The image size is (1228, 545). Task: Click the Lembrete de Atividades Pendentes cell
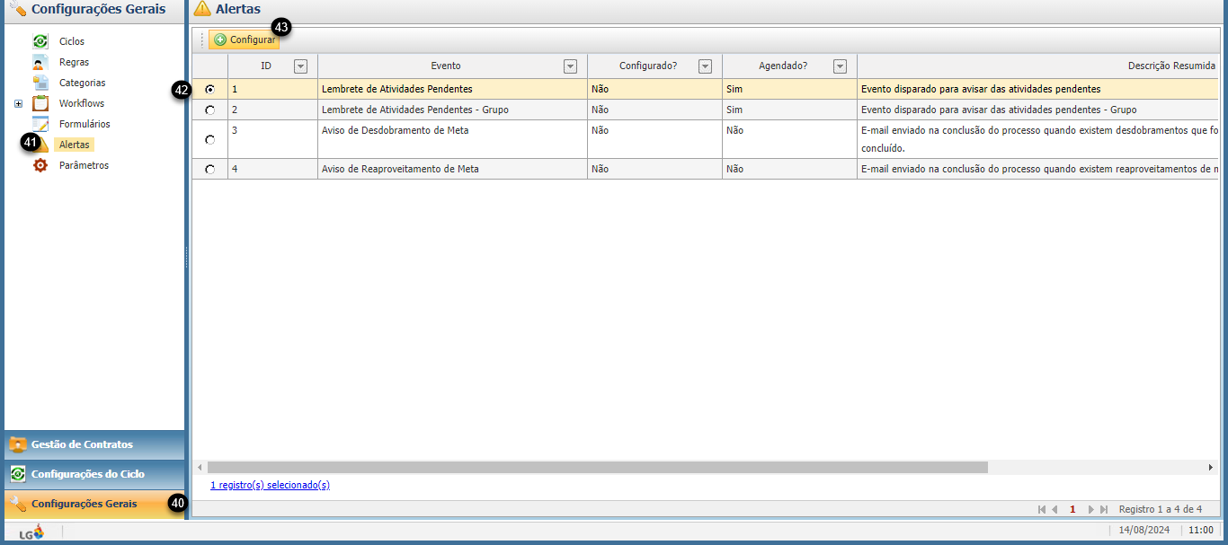(452, 89)
